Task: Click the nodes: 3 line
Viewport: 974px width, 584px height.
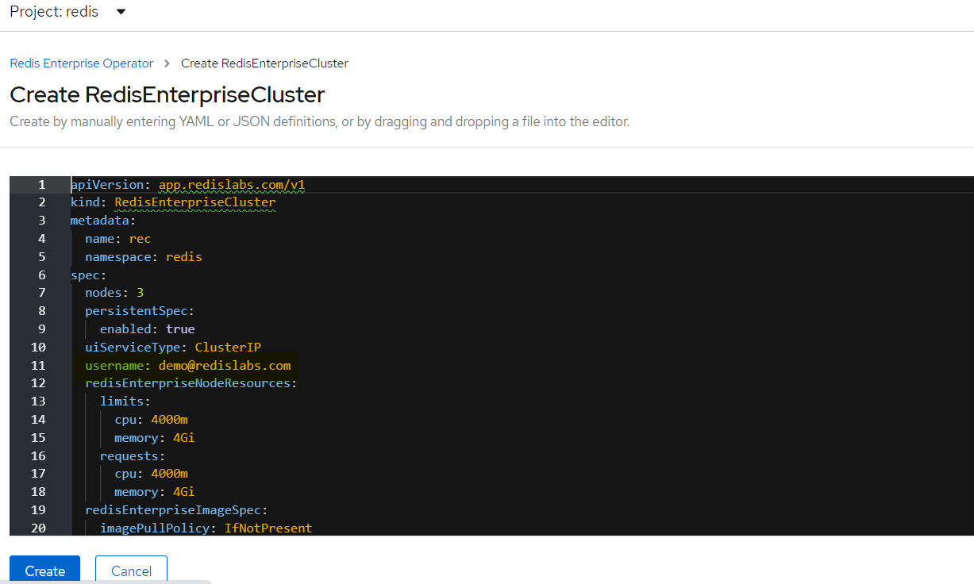Action: tap(114, 292)
